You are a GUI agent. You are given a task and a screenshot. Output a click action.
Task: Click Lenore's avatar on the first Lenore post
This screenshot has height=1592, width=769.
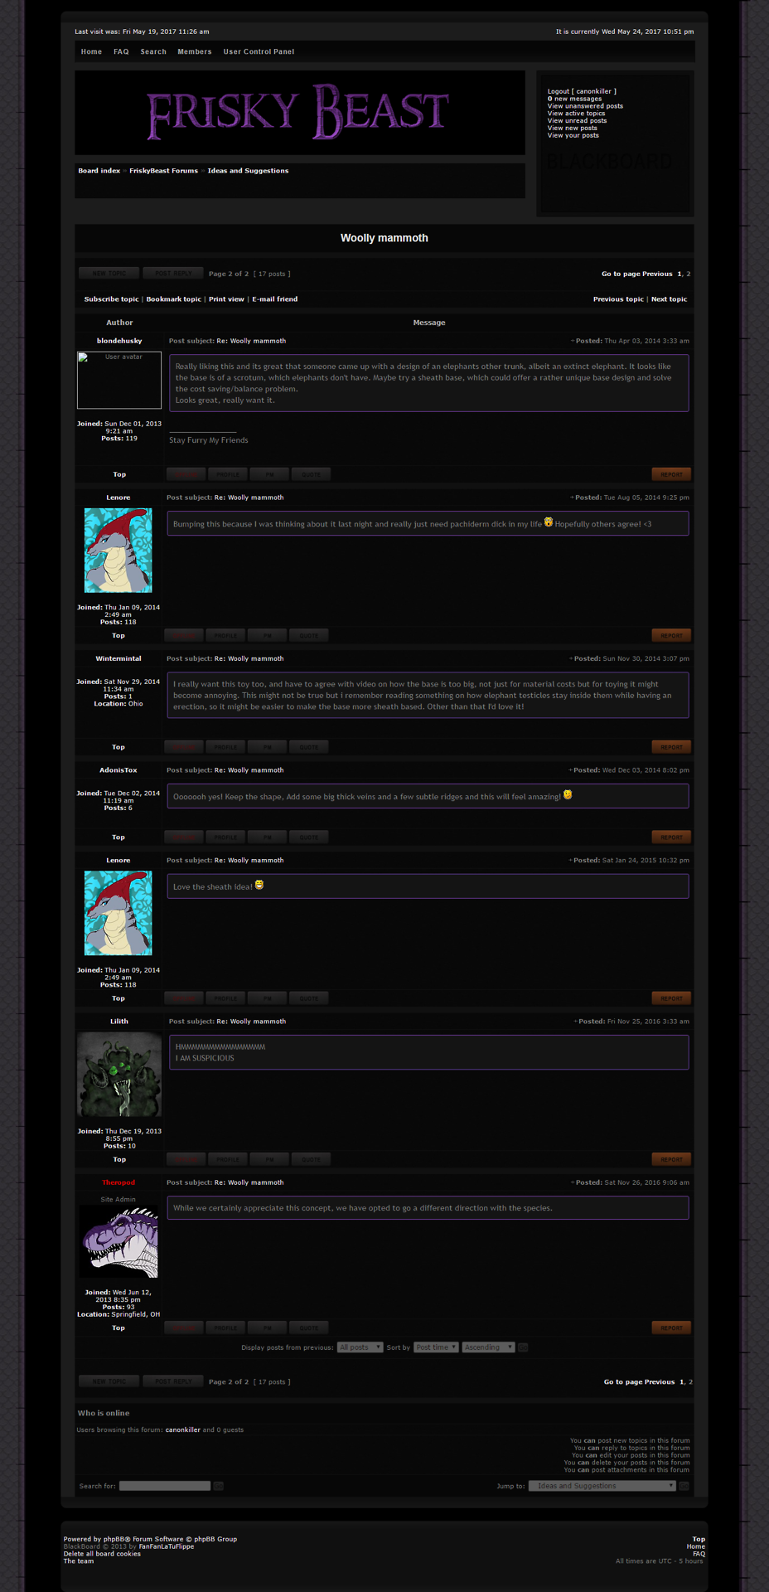pyautogui.click(x=118, y=551)
